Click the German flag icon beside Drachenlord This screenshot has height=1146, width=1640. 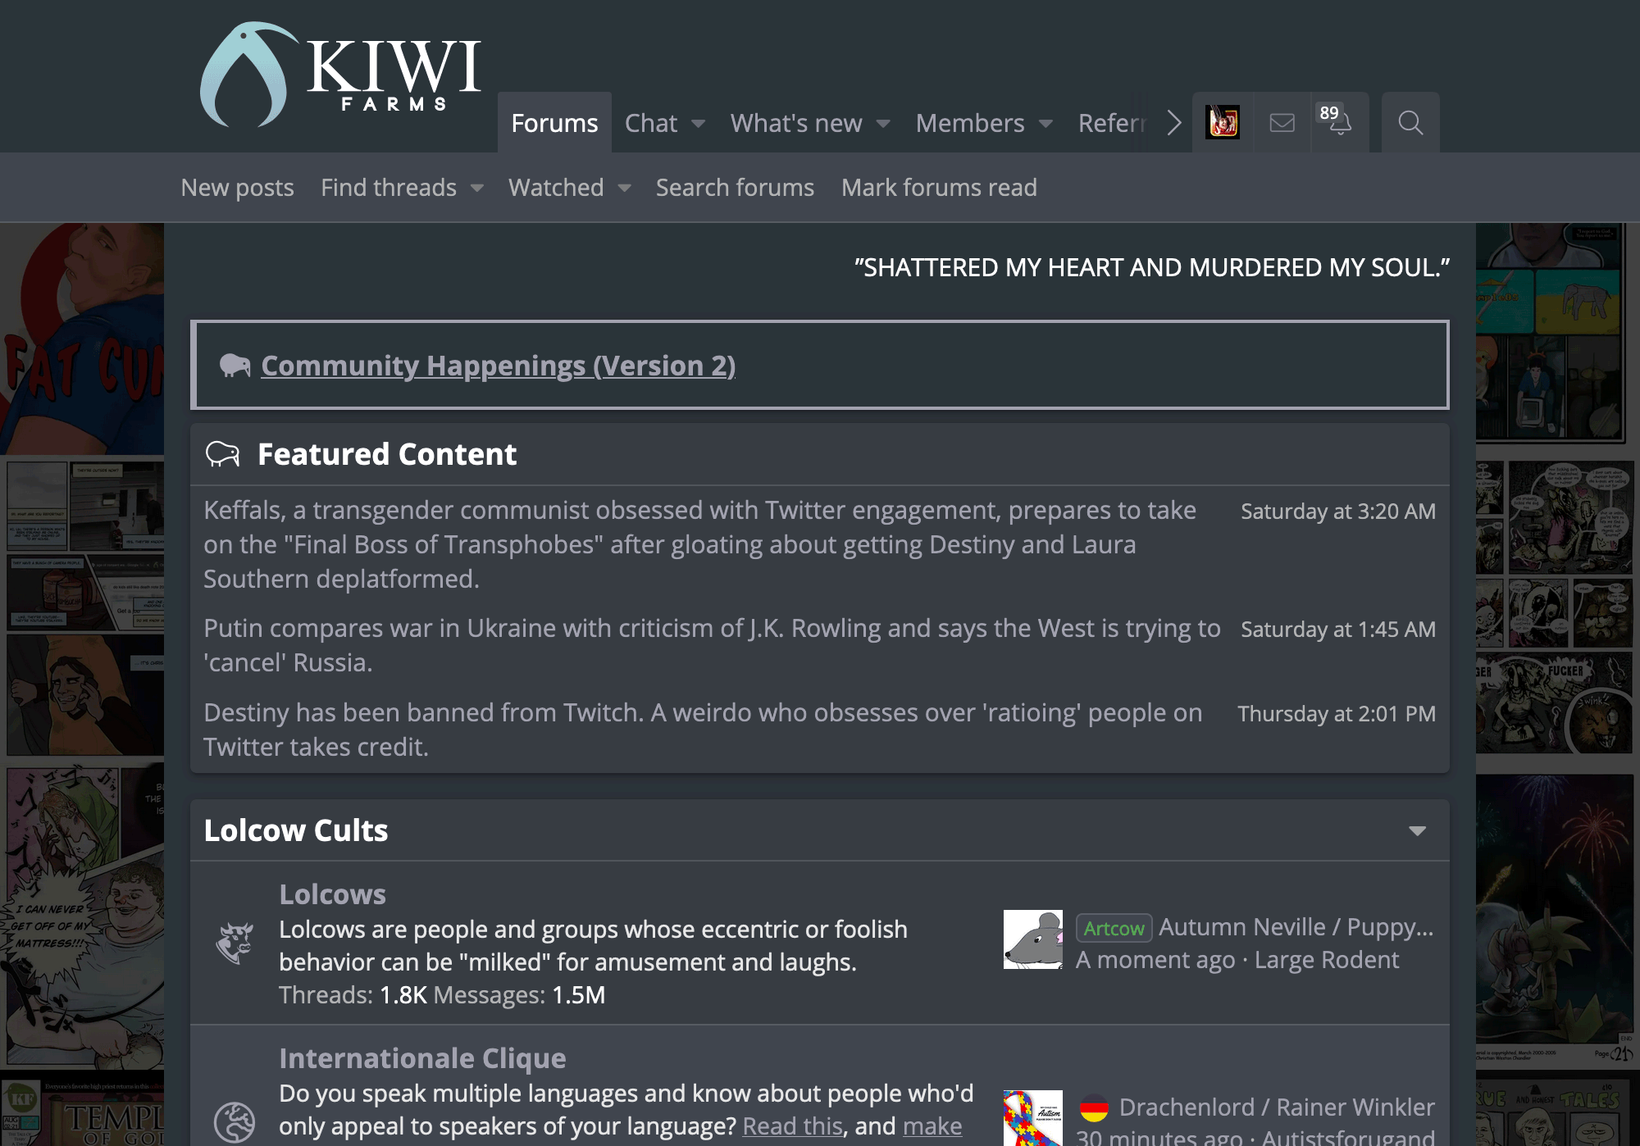pyautogui.click(x=1094, y=1108)
